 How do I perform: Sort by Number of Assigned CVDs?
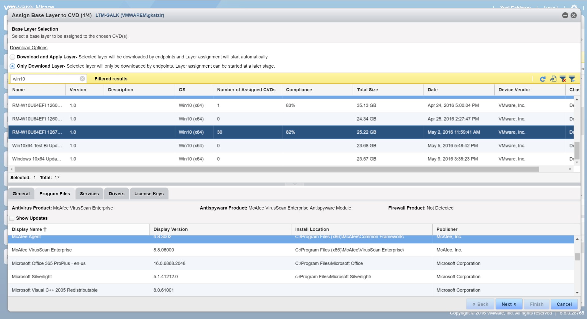[248, 90]
